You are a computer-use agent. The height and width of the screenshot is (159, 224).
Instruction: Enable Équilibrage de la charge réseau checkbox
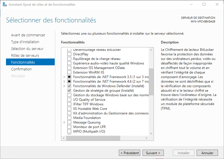tap(69, 59)
